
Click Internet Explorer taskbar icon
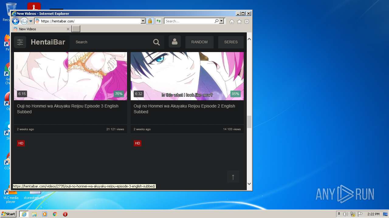24,214
